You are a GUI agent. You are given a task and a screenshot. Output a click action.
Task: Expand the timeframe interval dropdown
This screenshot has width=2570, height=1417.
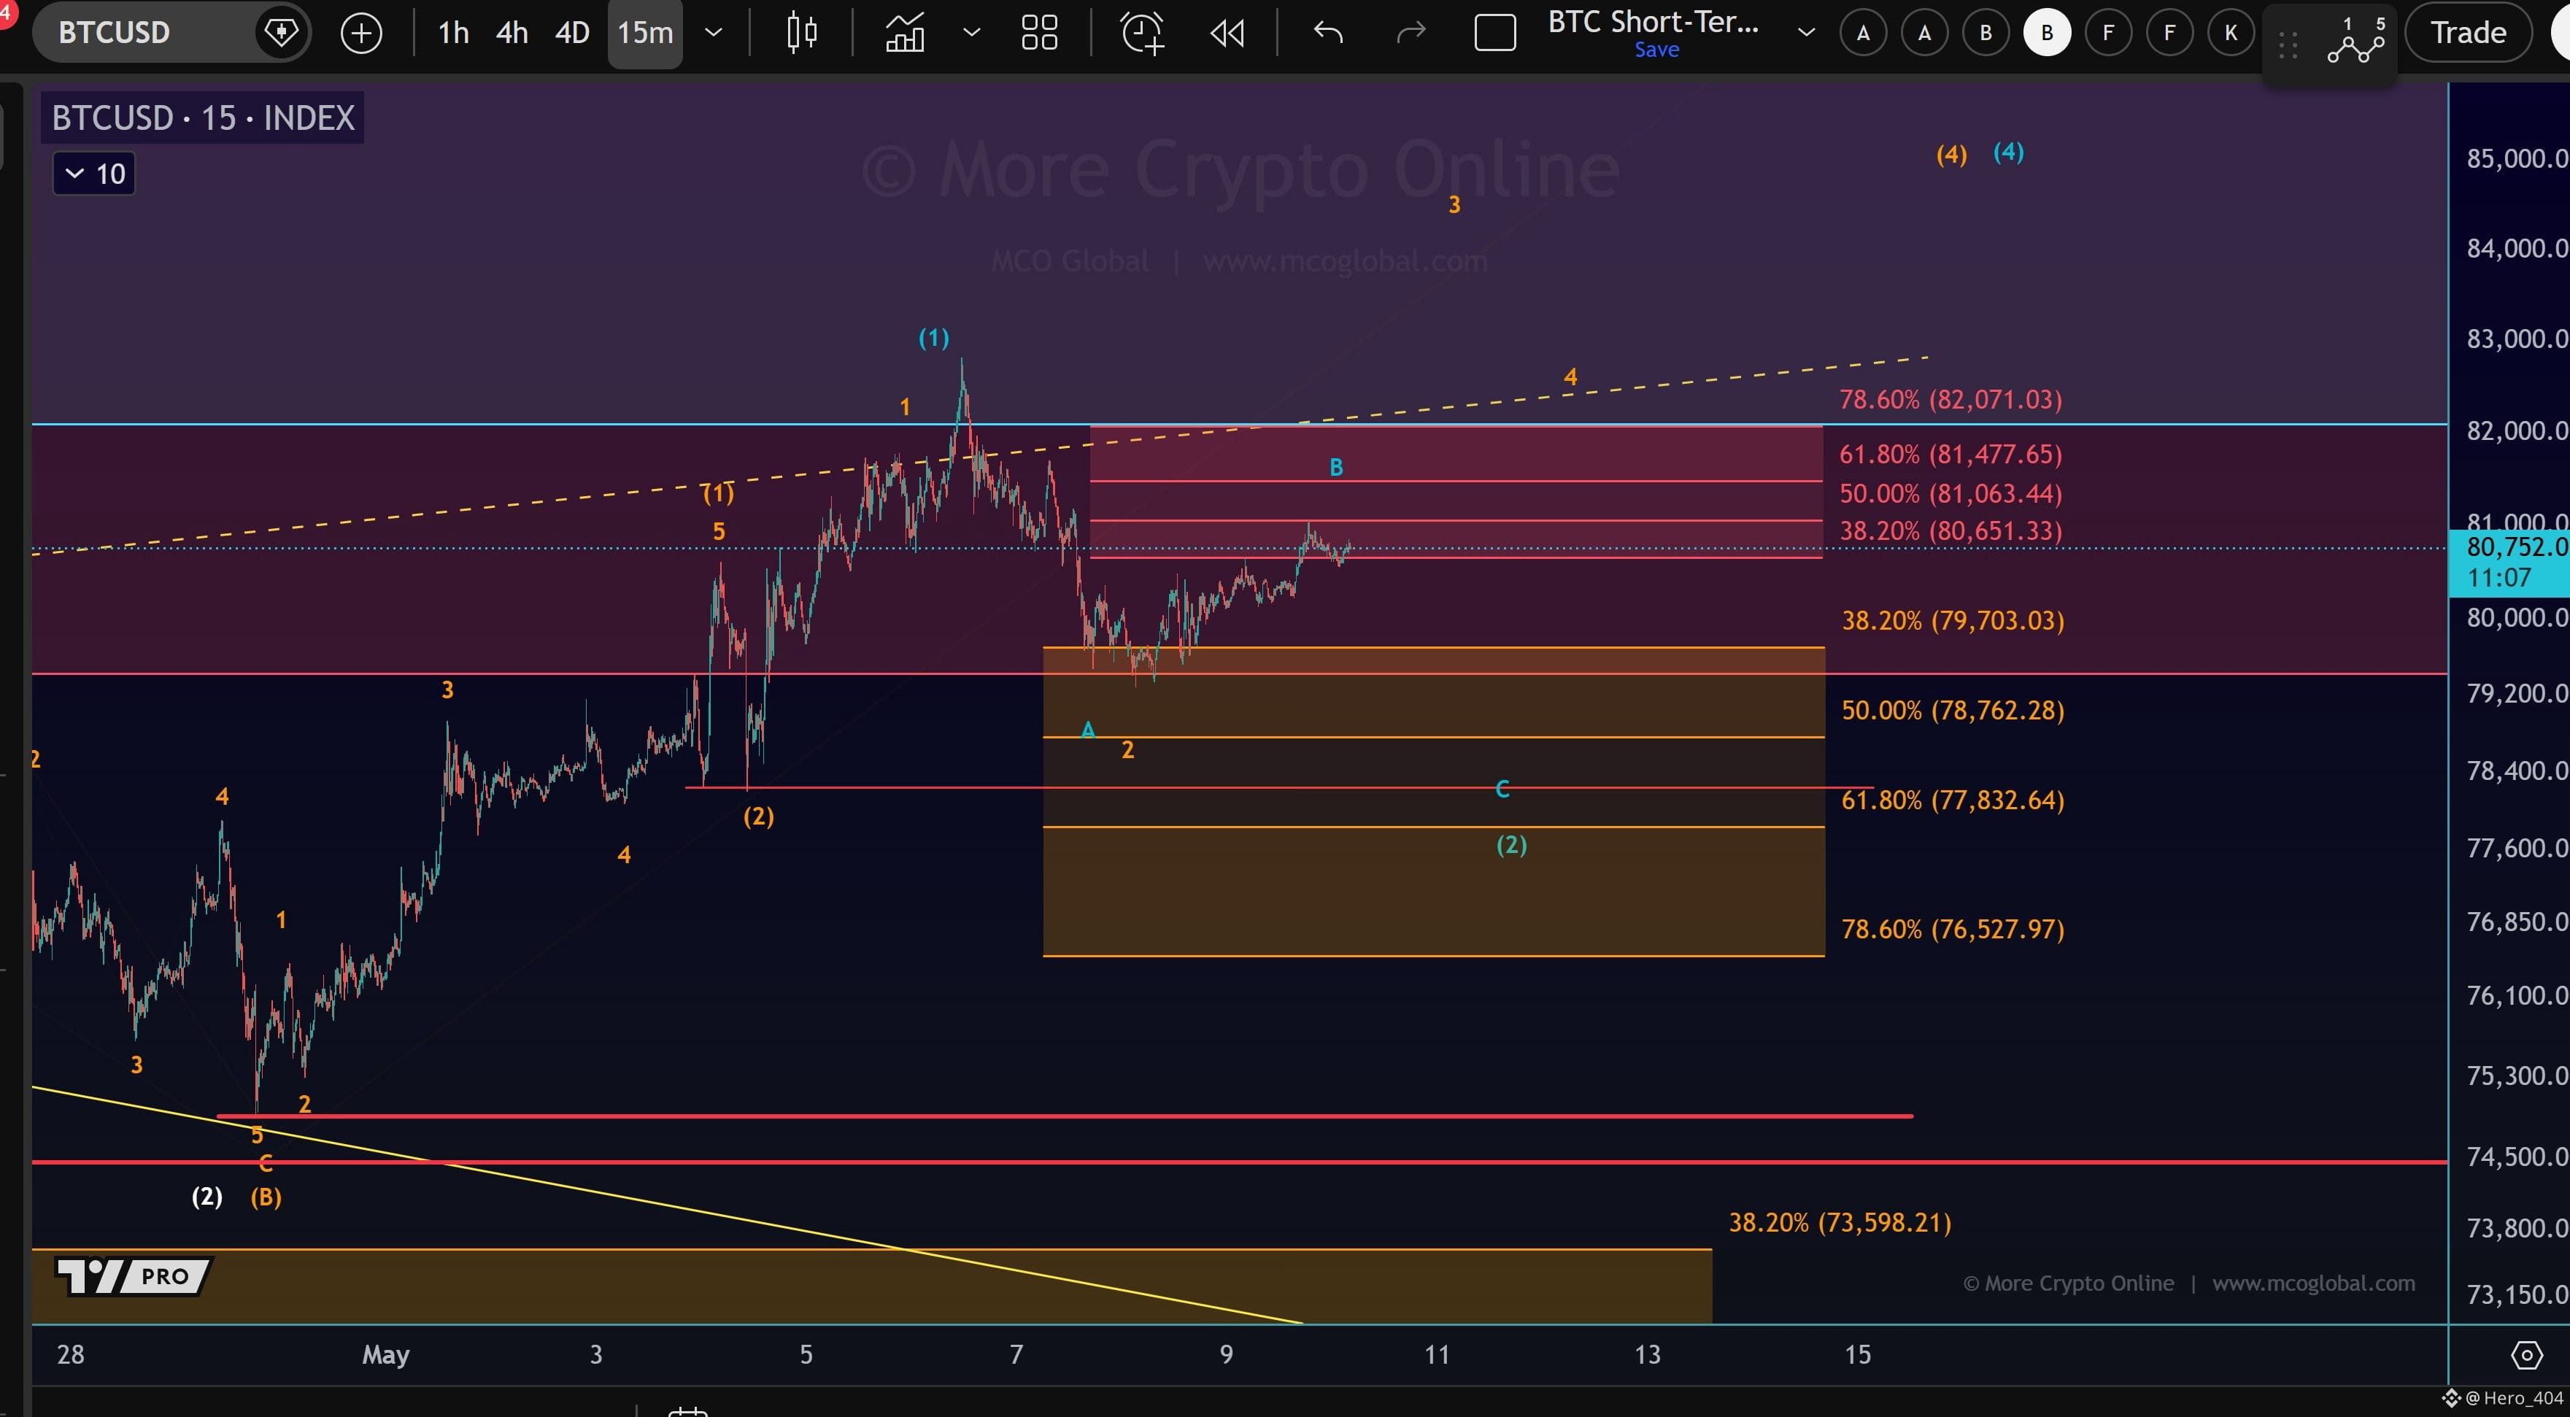tap(714, 33)
